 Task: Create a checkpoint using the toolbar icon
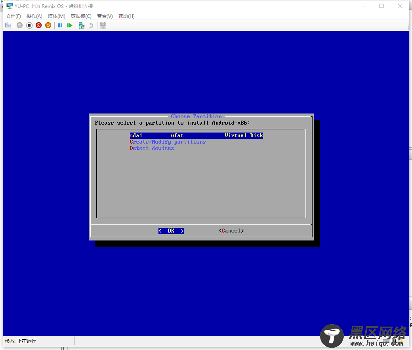pos(82,25)
